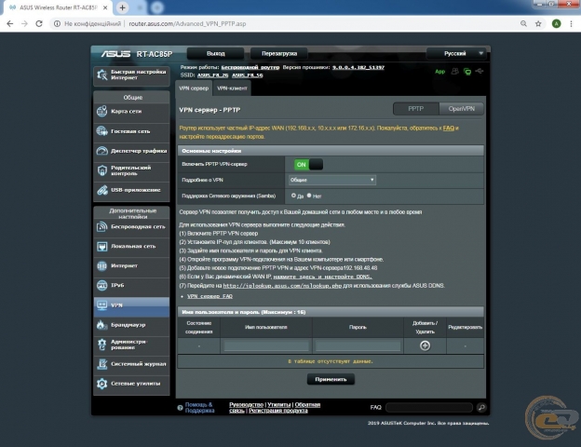Click the add user plus icon
Screen dimensions: 581x447
click(x=425, y=345)
